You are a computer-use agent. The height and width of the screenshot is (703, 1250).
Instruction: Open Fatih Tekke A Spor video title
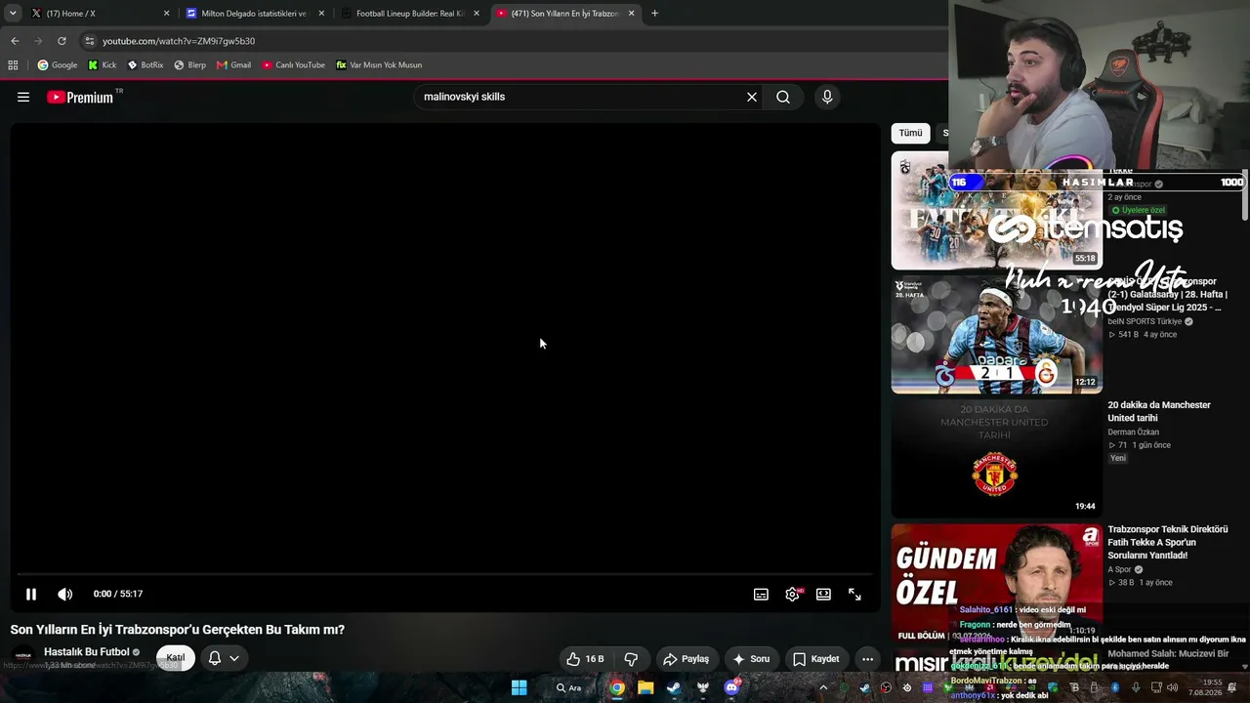pos(1167,542)
